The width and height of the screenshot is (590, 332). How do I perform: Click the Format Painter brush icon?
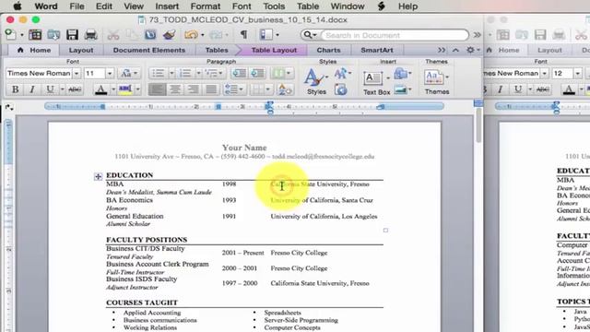(169, 35)
